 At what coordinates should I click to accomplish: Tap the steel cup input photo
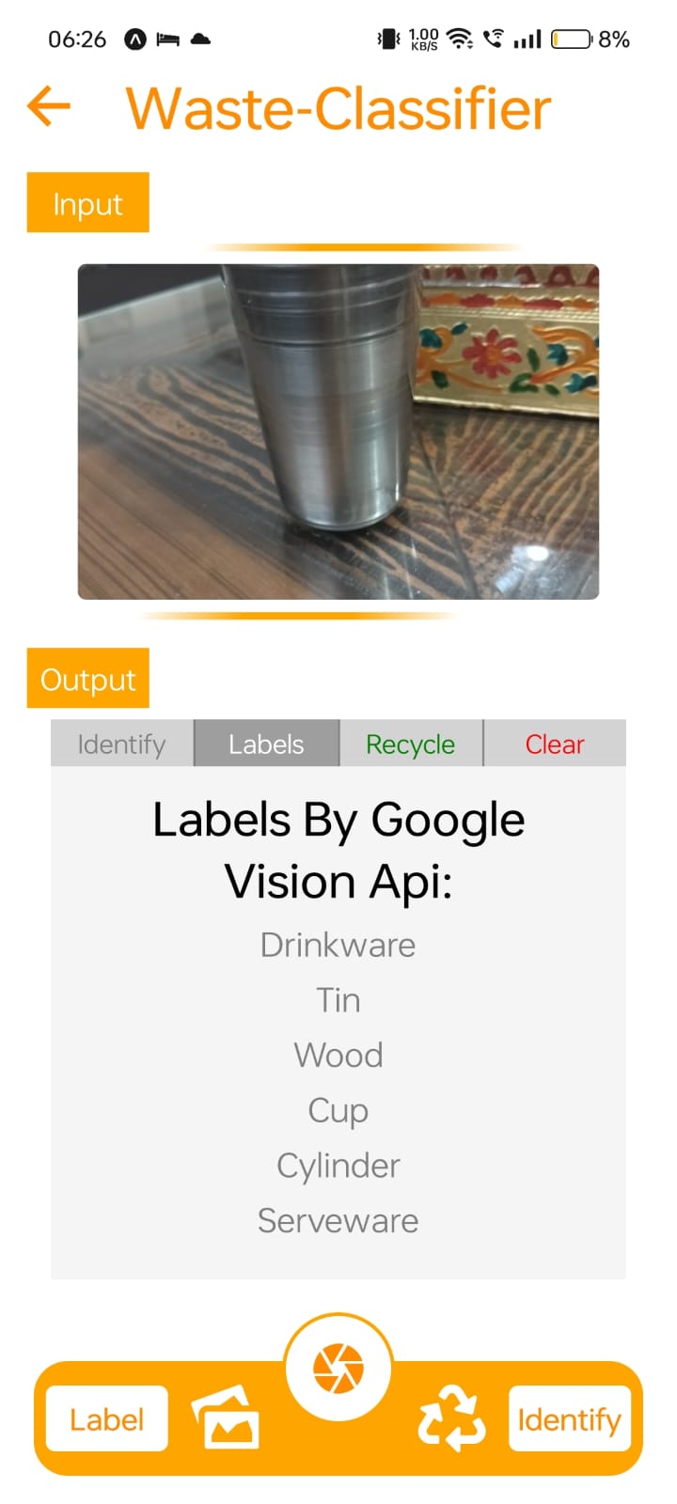pyautogui.click(x=338, y=431)
